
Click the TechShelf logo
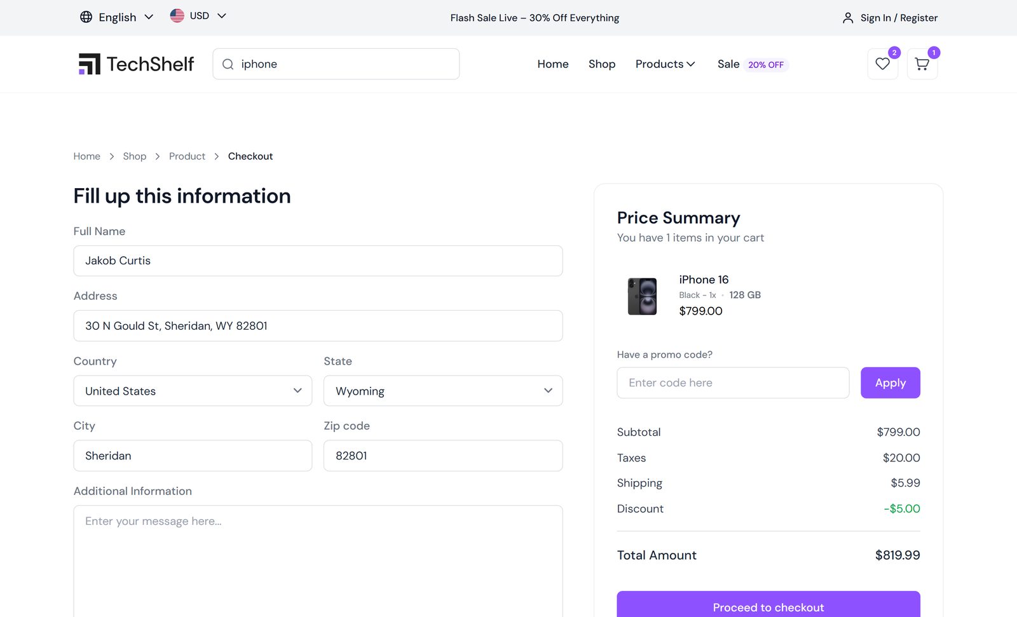click(x=136, y=64)
